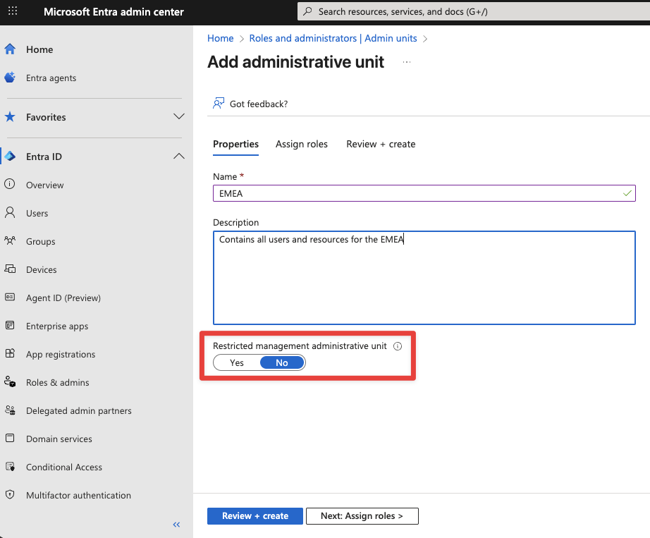
Task: Set Restricted management toggle to Yes
Action: pos(237,362)
